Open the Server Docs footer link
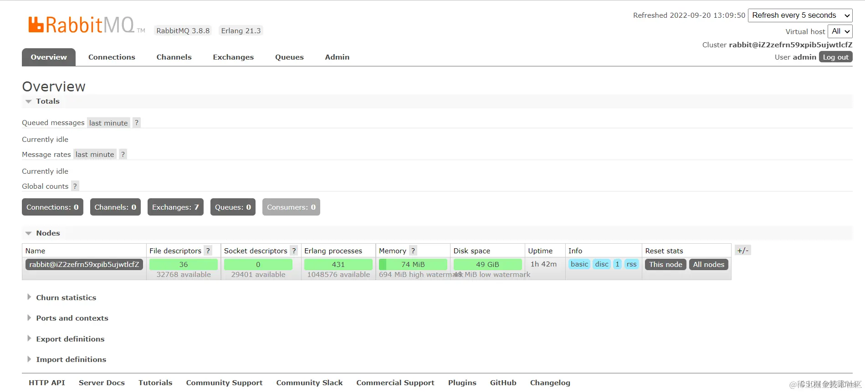Image resolution: width=865 pixels, height=392 pixels. pyautogui.click(x=102, y=383)
